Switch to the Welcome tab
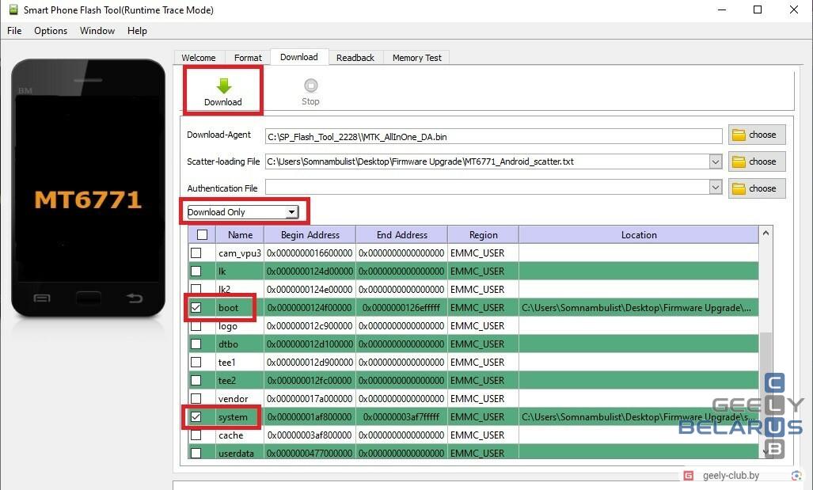This screenshot has width=813, height=490. click(199, 58)
